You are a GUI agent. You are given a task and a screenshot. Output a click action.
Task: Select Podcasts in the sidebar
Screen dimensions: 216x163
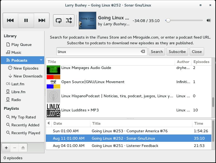[23, 60]
